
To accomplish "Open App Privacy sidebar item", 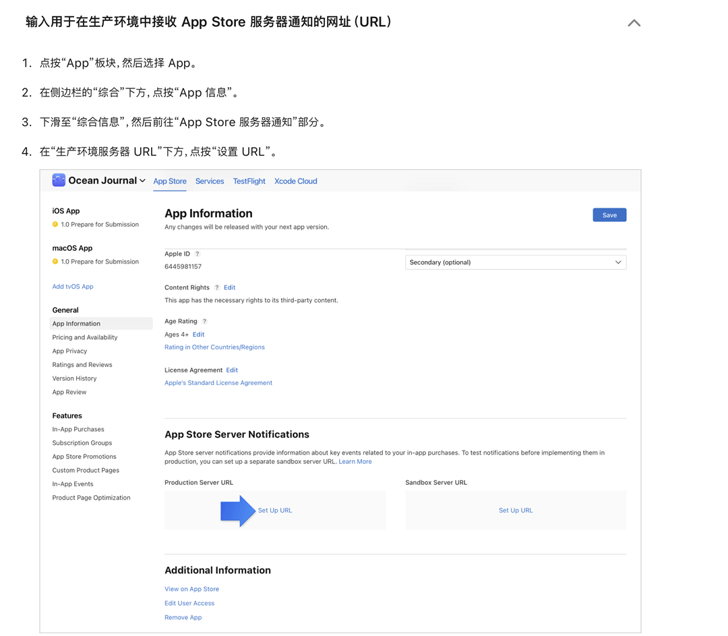I will coord(69,351).
